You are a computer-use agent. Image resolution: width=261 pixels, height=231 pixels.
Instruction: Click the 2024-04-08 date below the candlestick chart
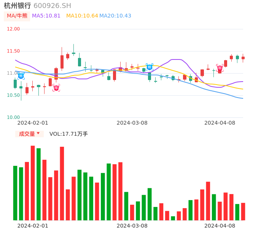click(220, 123)
